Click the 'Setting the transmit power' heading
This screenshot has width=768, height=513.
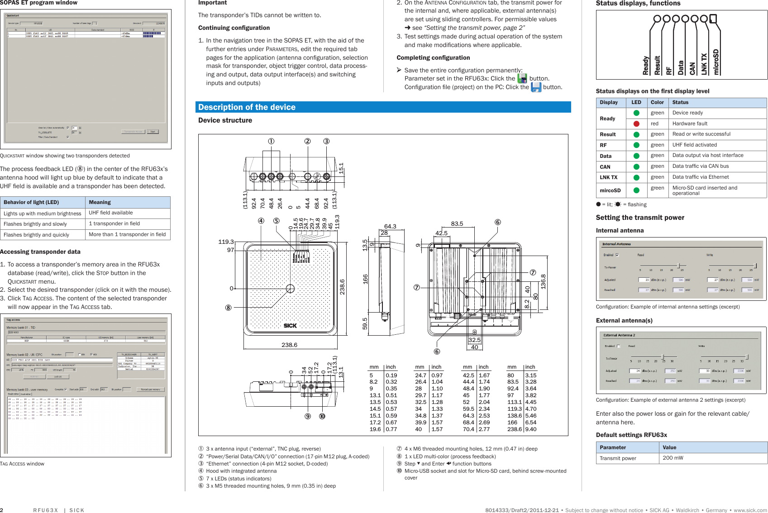tap(640, 218)
